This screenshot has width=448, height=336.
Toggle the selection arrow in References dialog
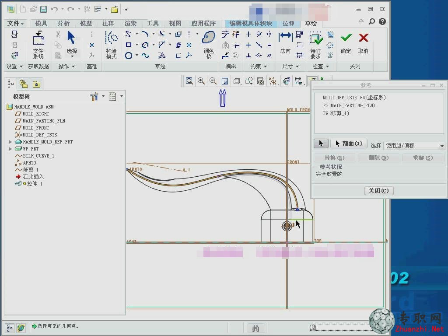(321, 143)
